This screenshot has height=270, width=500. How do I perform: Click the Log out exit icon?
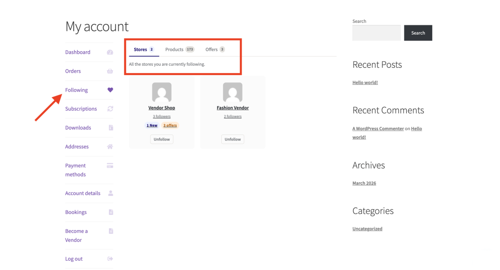pyautogui.click(x=110, y=258)
